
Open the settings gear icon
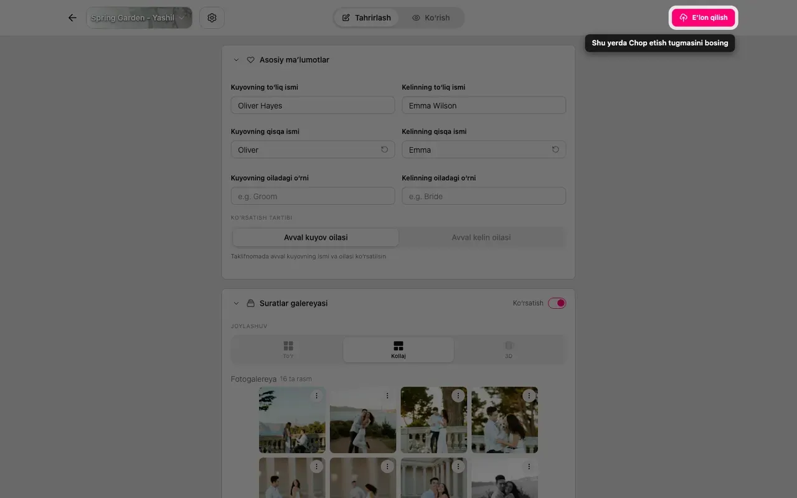coord(212,17)
